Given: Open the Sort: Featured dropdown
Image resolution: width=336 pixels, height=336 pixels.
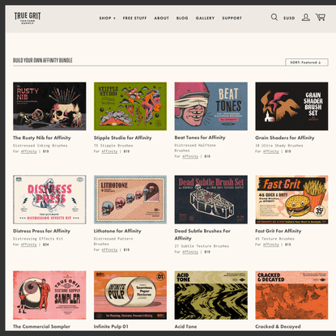Looking at the screenshot, I should pos(307,62).
